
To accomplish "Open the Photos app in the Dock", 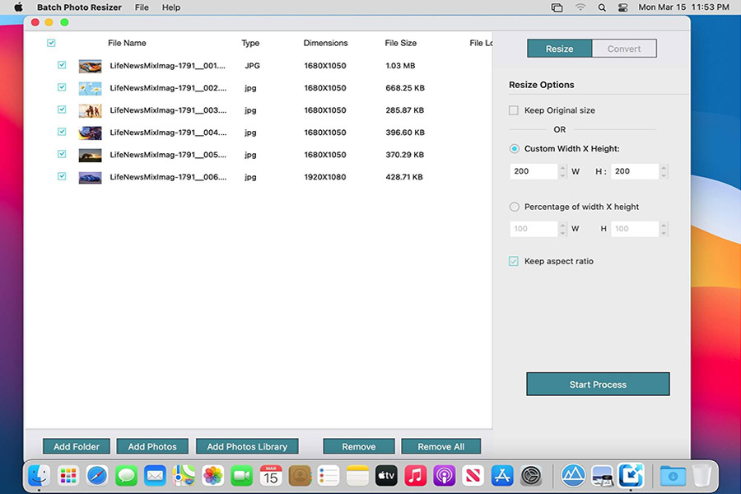I will coord(212,476).
